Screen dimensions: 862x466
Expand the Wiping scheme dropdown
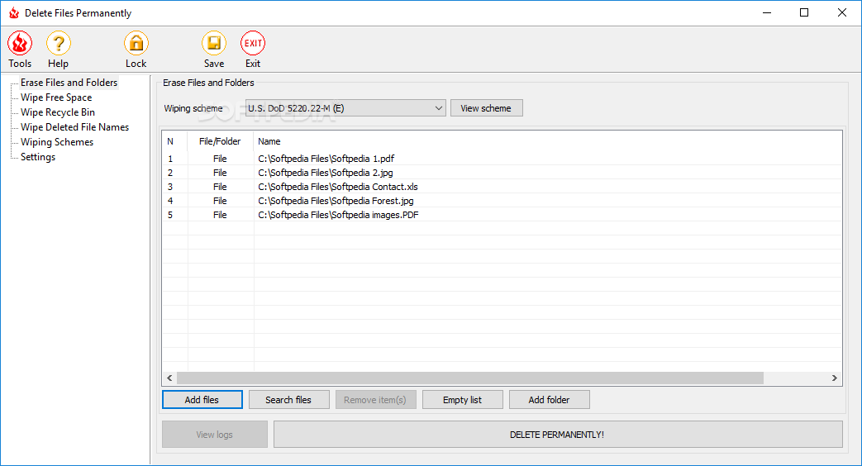(345, 108)
